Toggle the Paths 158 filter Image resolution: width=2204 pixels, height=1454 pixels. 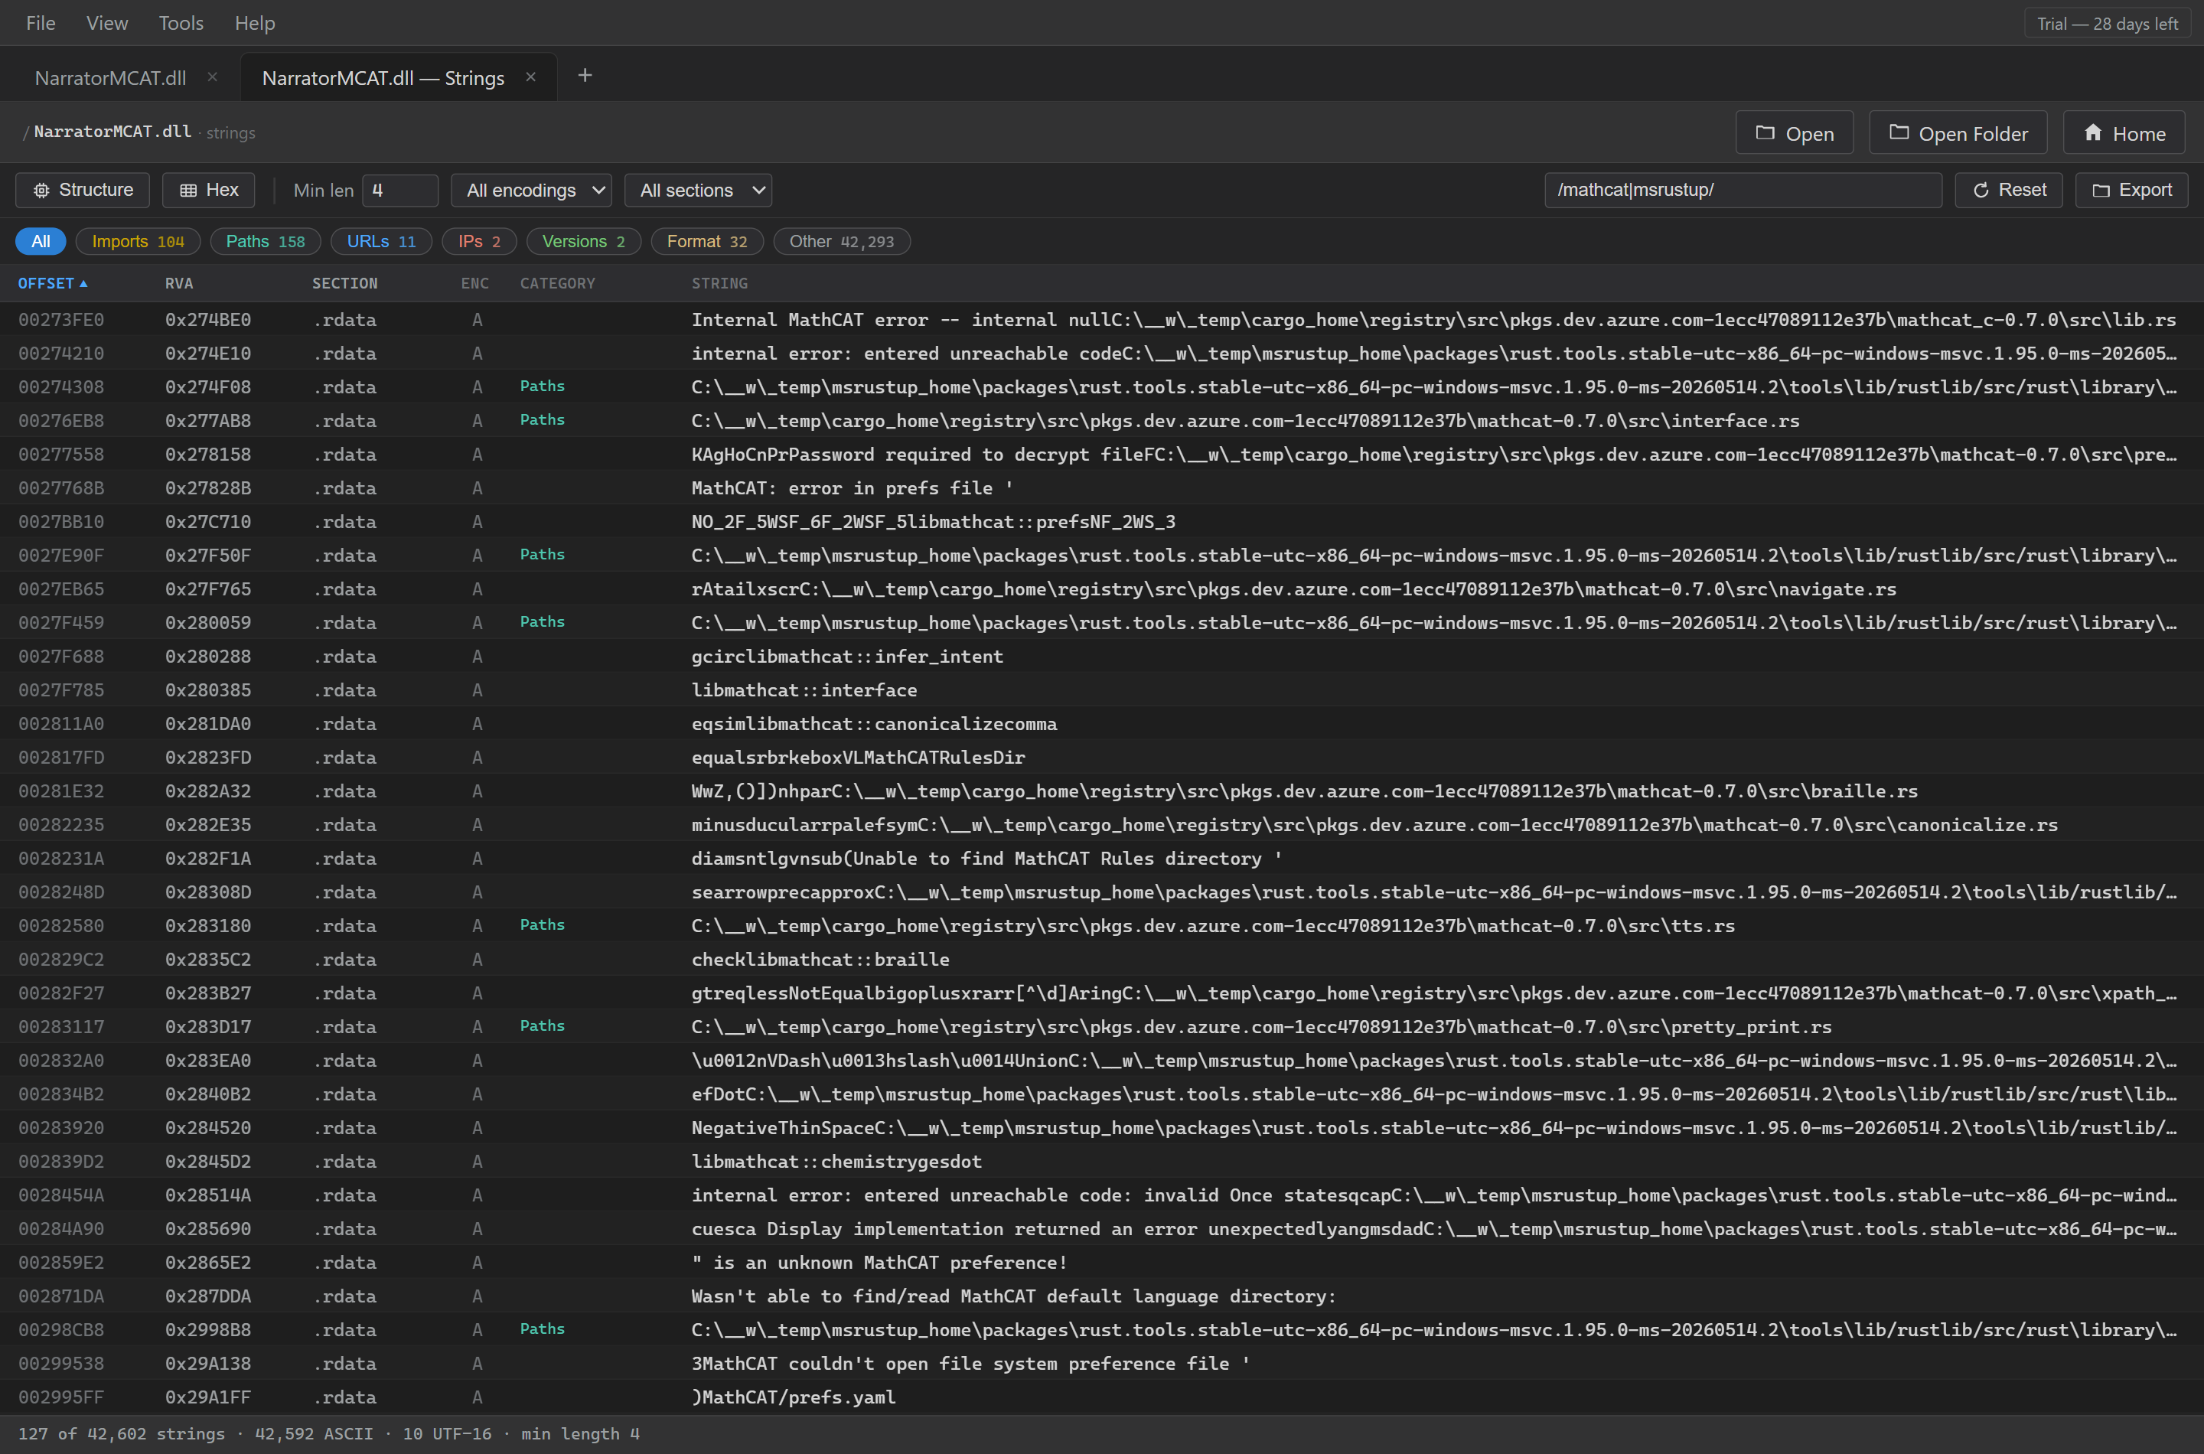266,241
